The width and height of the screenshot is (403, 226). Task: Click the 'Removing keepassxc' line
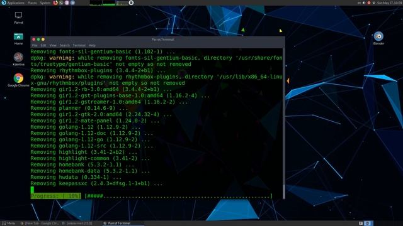[x=96, y=183]
